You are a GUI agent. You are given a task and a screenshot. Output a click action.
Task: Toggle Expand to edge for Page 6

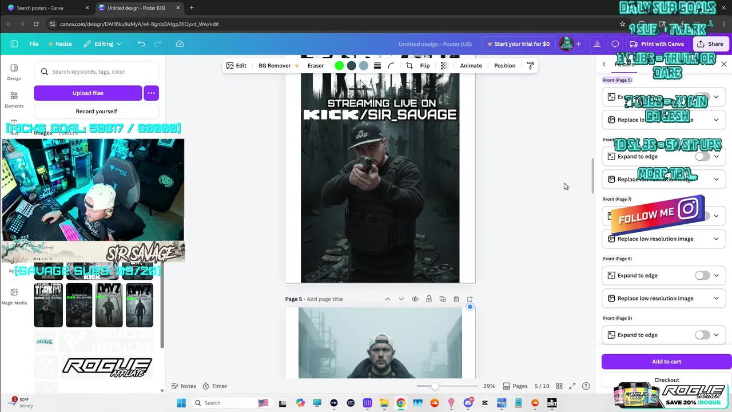(702, 156)
